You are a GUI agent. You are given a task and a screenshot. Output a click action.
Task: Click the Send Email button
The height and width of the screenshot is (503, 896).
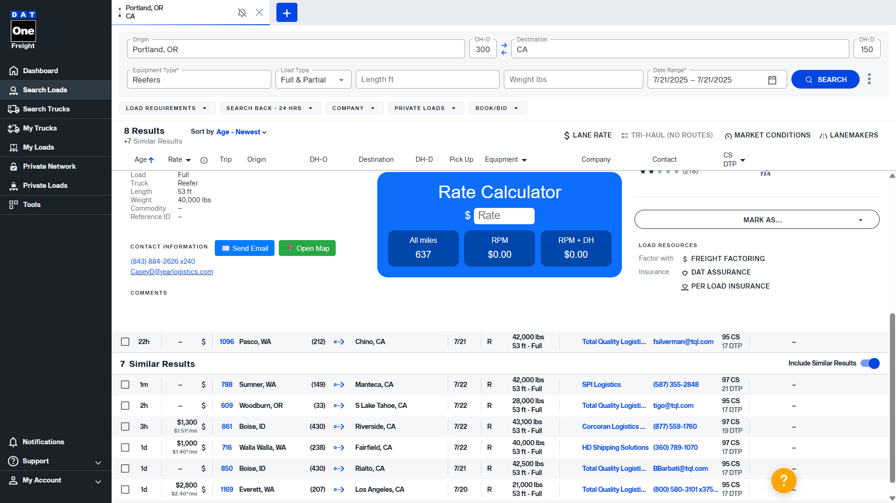click(245, 248)
